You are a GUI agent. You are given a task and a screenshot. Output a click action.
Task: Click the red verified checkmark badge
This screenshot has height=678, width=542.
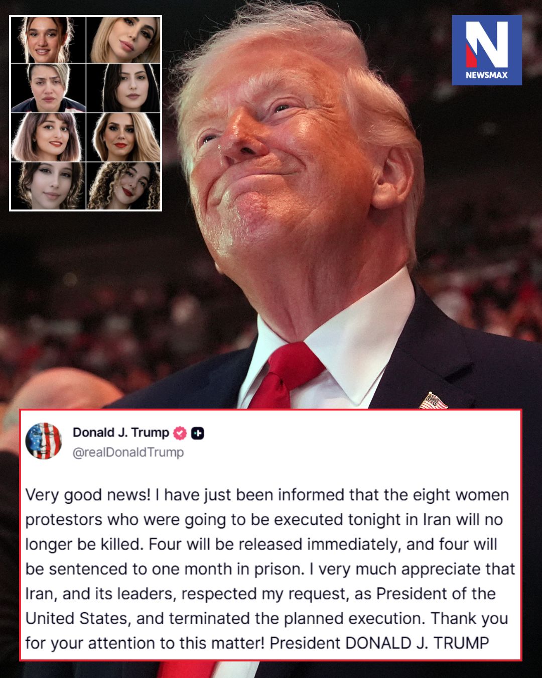pos(180,433)
